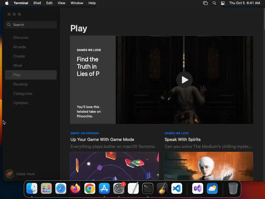Open Spotlight search in menu bar
The width and height of the screenshot is (265, 199).
(214, 3)
